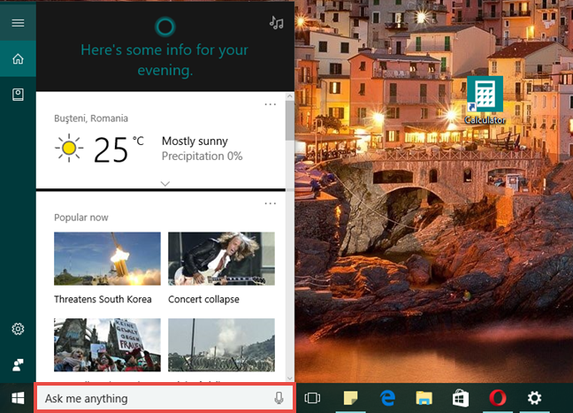Expand the weather card chevron

(x=165, y=183)
